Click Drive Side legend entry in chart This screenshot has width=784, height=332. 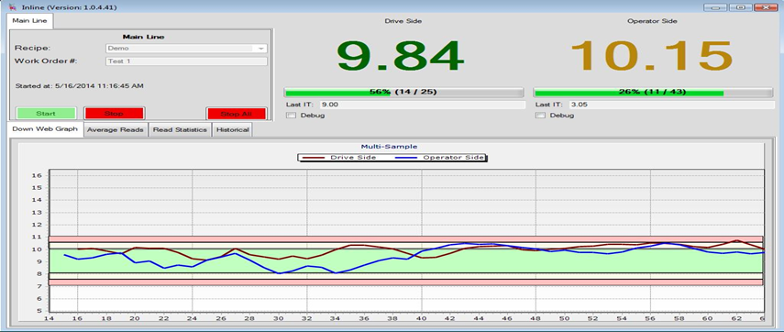pos(338,158)
